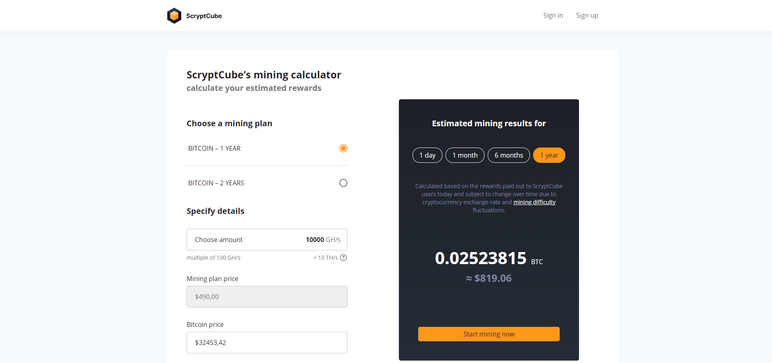772x363 pixels.
Task: Open the Sign up page
Action: (x=587, y=15)
